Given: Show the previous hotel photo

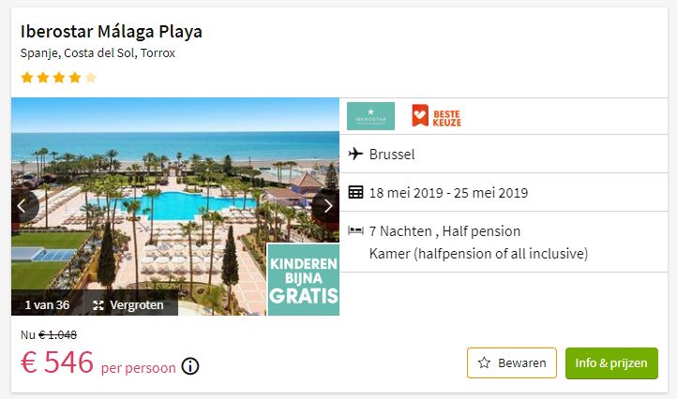Looking at the screenshot, I should pos(23,206).
